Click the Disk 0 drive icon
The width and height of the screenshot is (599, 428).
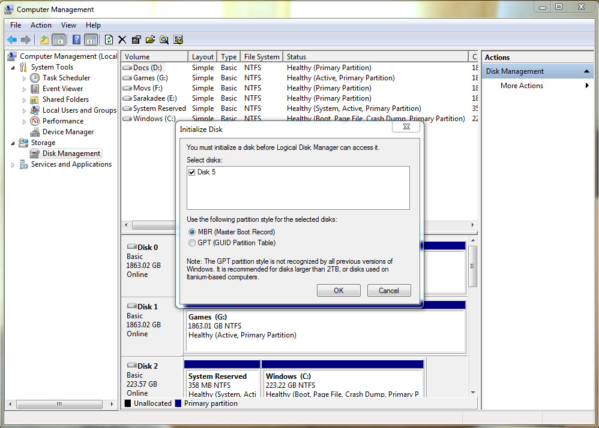[x=132, y=247]
